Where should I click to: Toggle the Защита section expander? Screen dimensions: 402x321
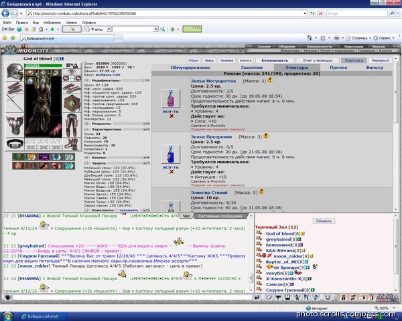click(86, 163)
